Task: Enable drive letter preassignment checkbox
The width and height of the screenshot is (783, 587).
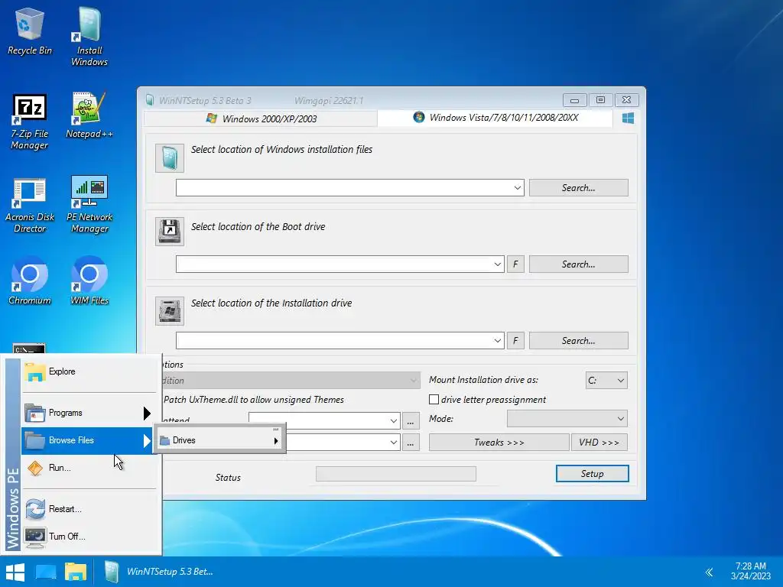Action: (434, 400)
